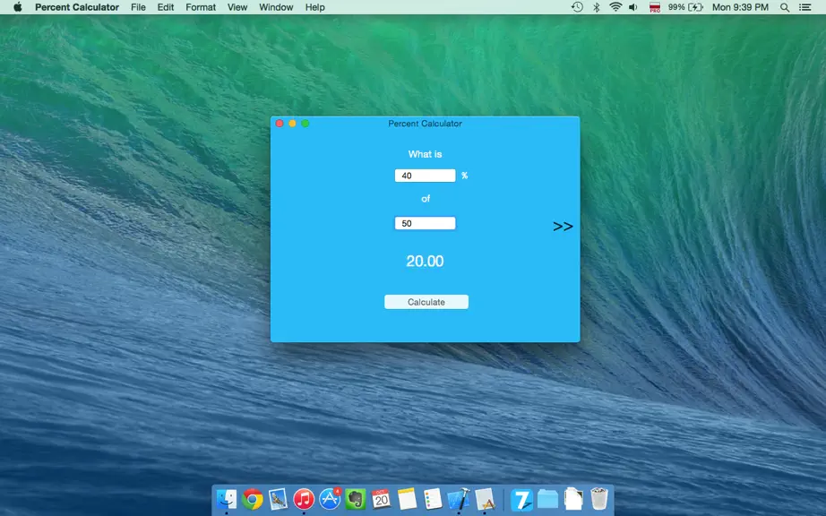Click the running Percent Calculator app icon in Dock
The height and width of the screenshot is (516, 826).
pos(485,499)
